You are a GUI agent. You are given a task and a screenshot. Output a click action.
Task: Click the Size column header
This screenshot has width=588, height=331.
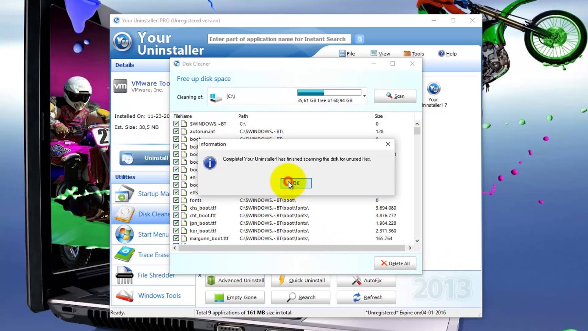[x=379, y=116]
